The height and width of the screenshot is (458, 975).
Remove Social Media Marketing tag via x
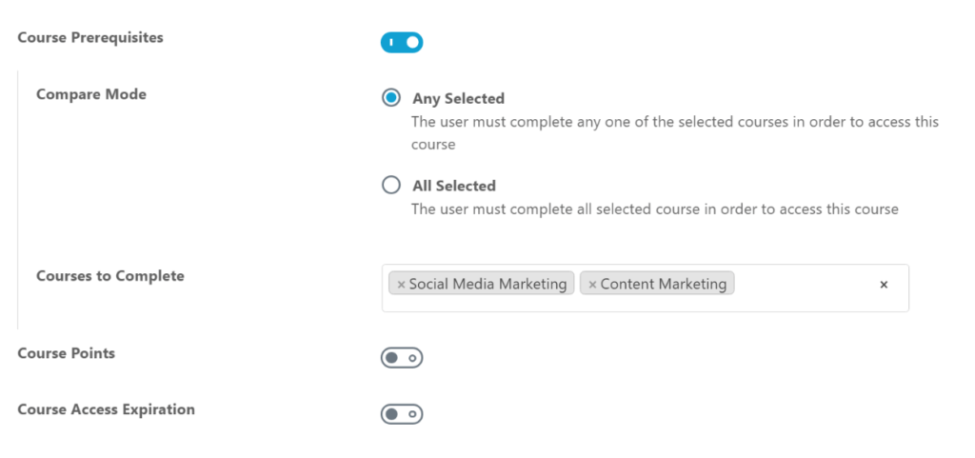click(x=401, y=285)
